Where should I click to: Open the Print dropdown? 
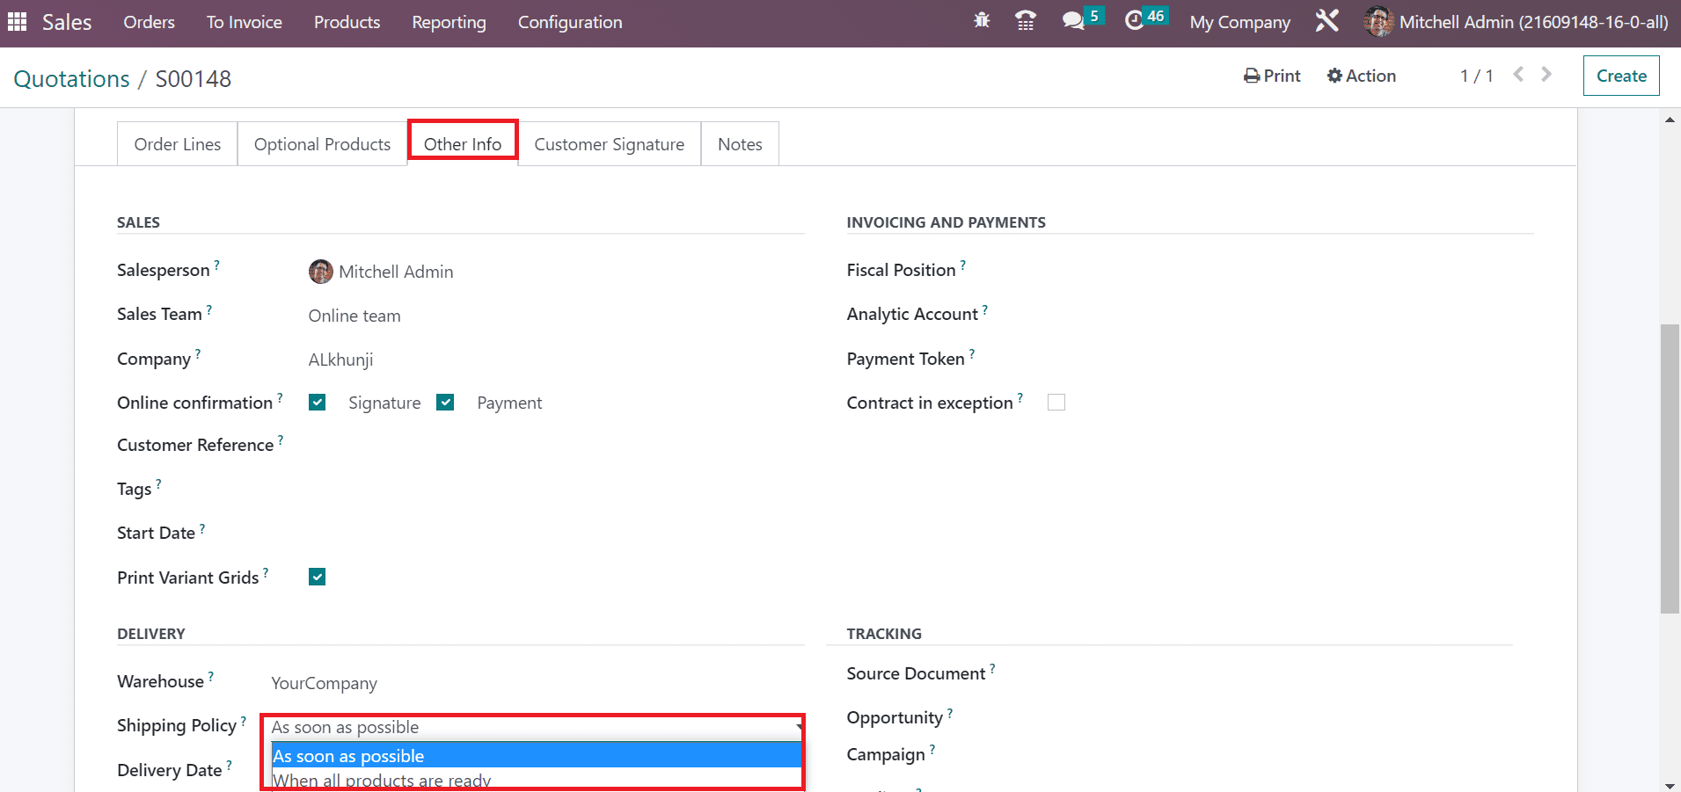tap(1272, 76)
